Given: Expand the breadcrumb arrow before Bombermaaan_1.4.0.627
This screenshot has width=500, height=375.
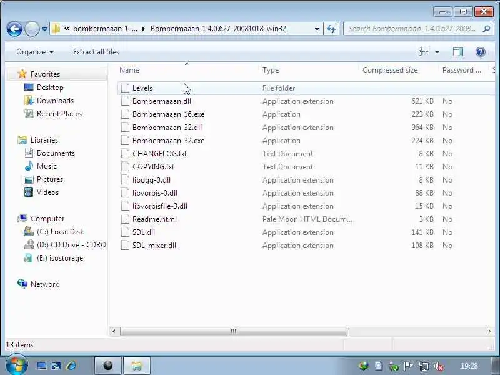Looking at the screenshot, I should pyautogui.click(x=144, y=29).
